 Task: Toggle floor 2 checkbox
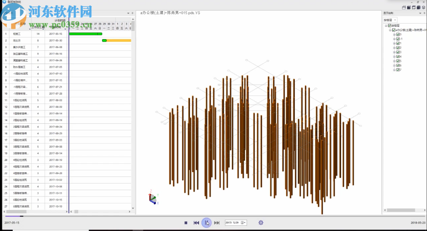coord(398,48)
